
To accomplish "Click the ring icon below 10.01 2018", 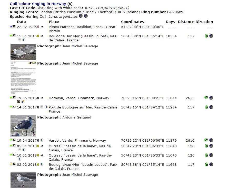I will [x=19, y=159].
